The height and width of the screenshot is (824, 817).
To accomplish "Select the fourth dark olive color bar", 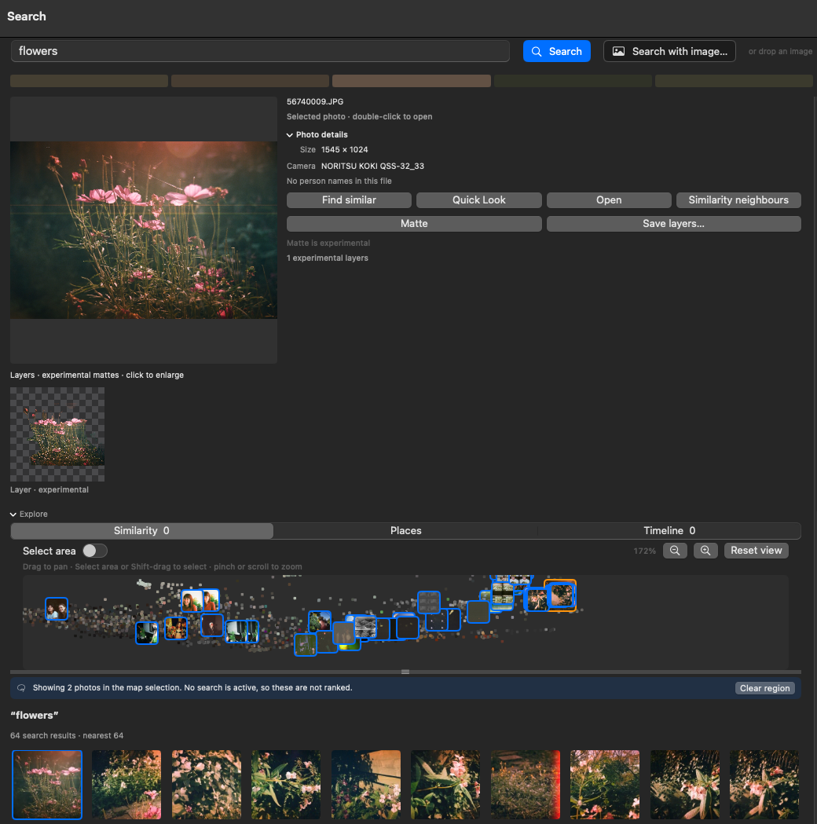I will 573,81.
